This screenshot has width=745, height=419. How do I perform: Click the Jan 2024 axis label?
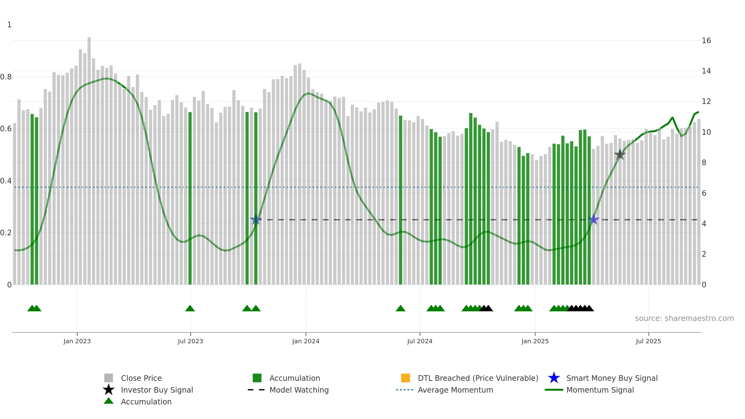click(306, 341)
